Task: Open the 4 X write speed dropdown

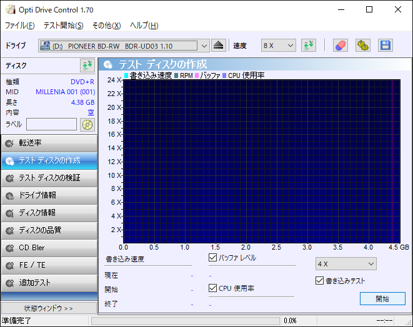Action: pyautogui.click(x=346, y=264)
